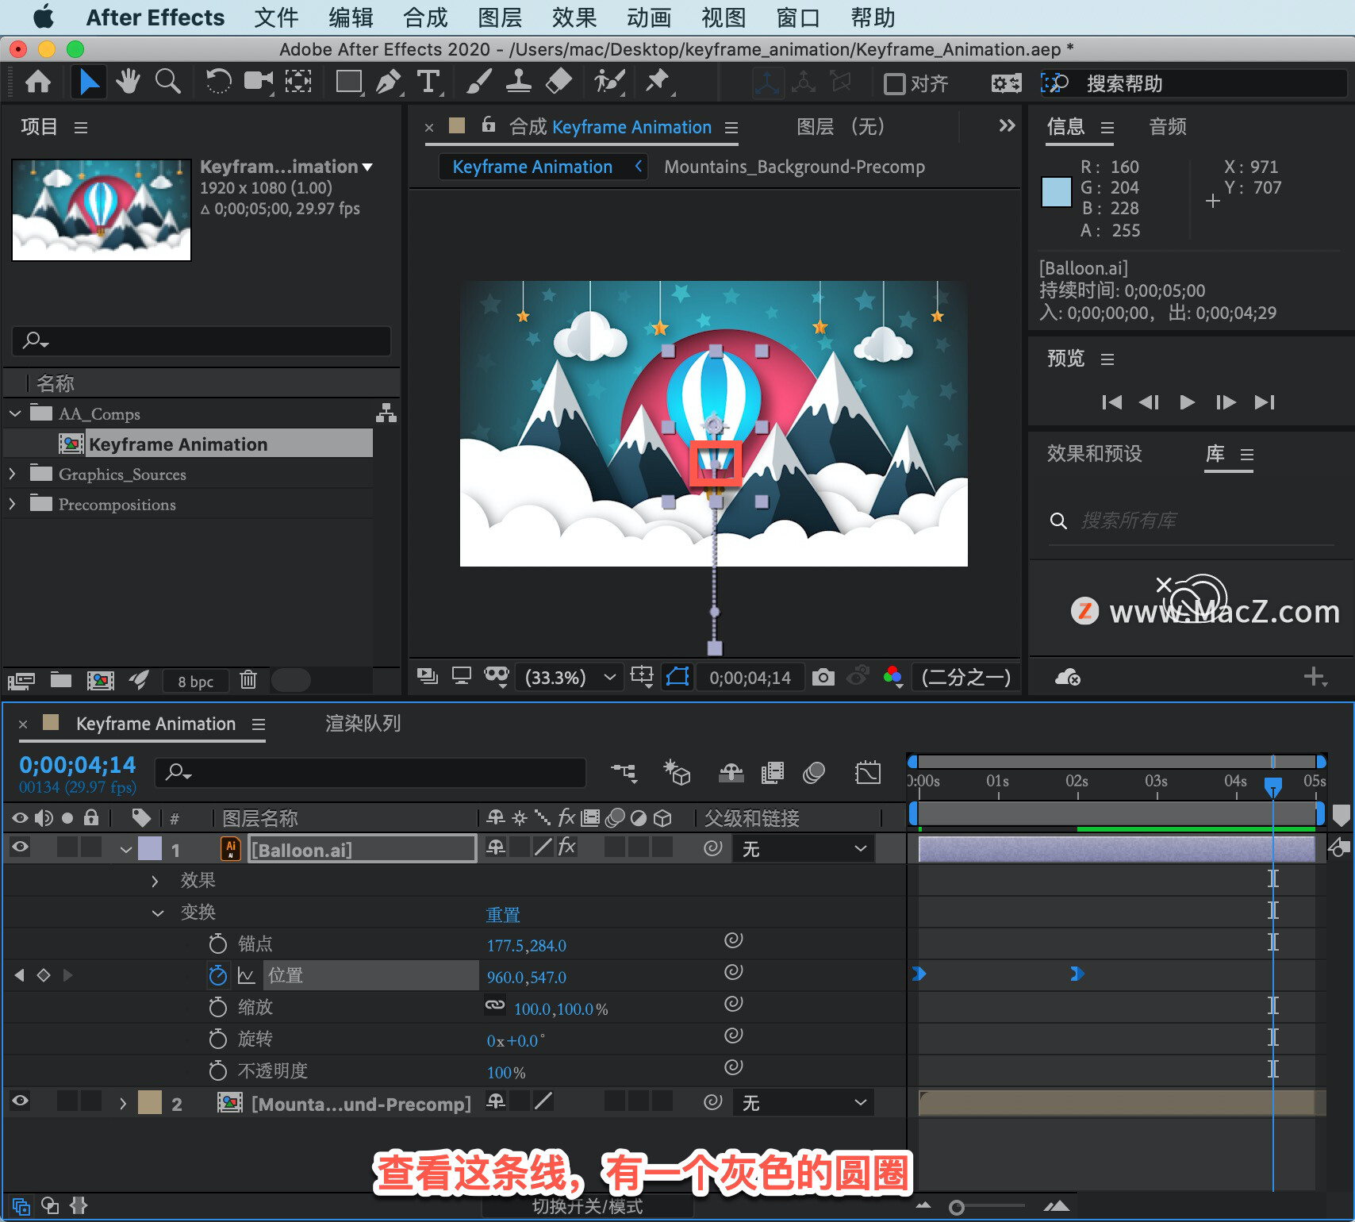
Task: Select the Type text tool
Action: point(428,82)
